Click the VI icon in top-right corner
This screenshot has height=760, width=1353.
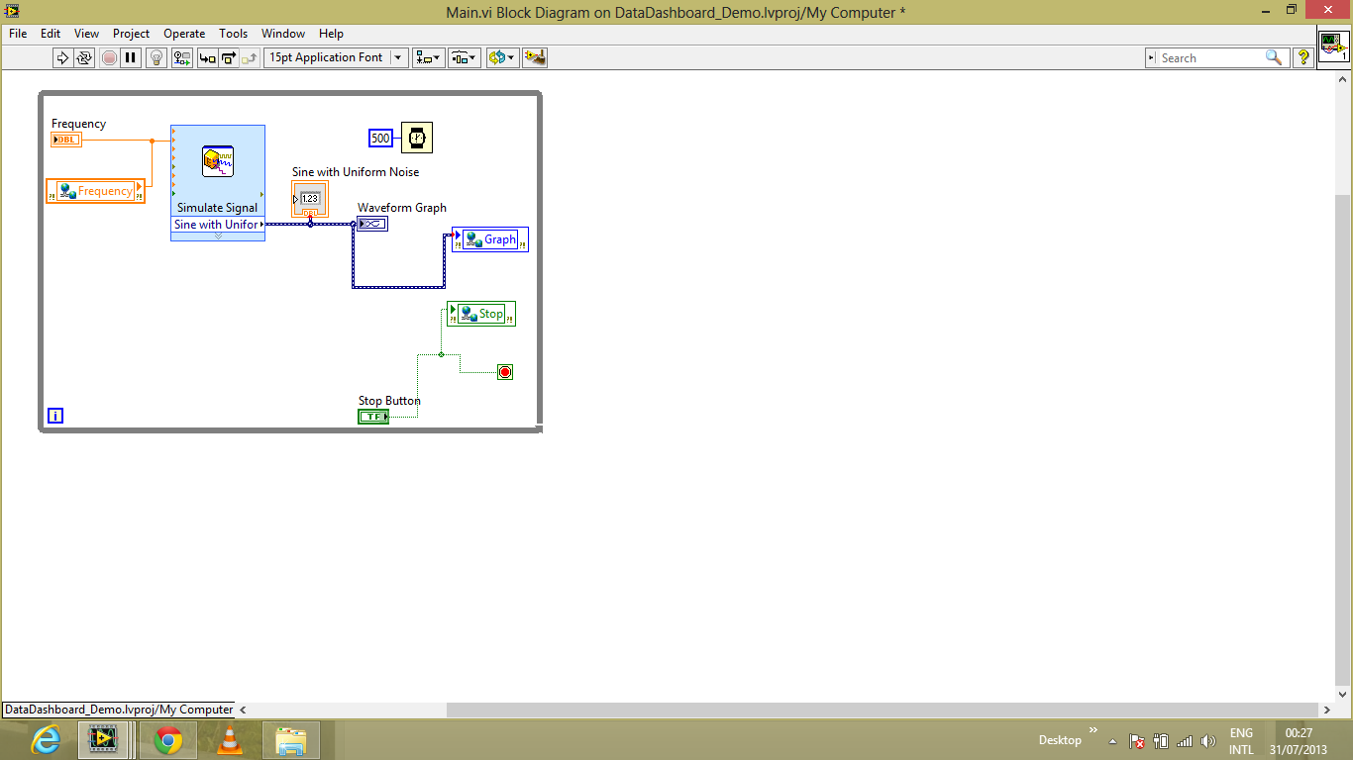click(x=1333, y=46)
